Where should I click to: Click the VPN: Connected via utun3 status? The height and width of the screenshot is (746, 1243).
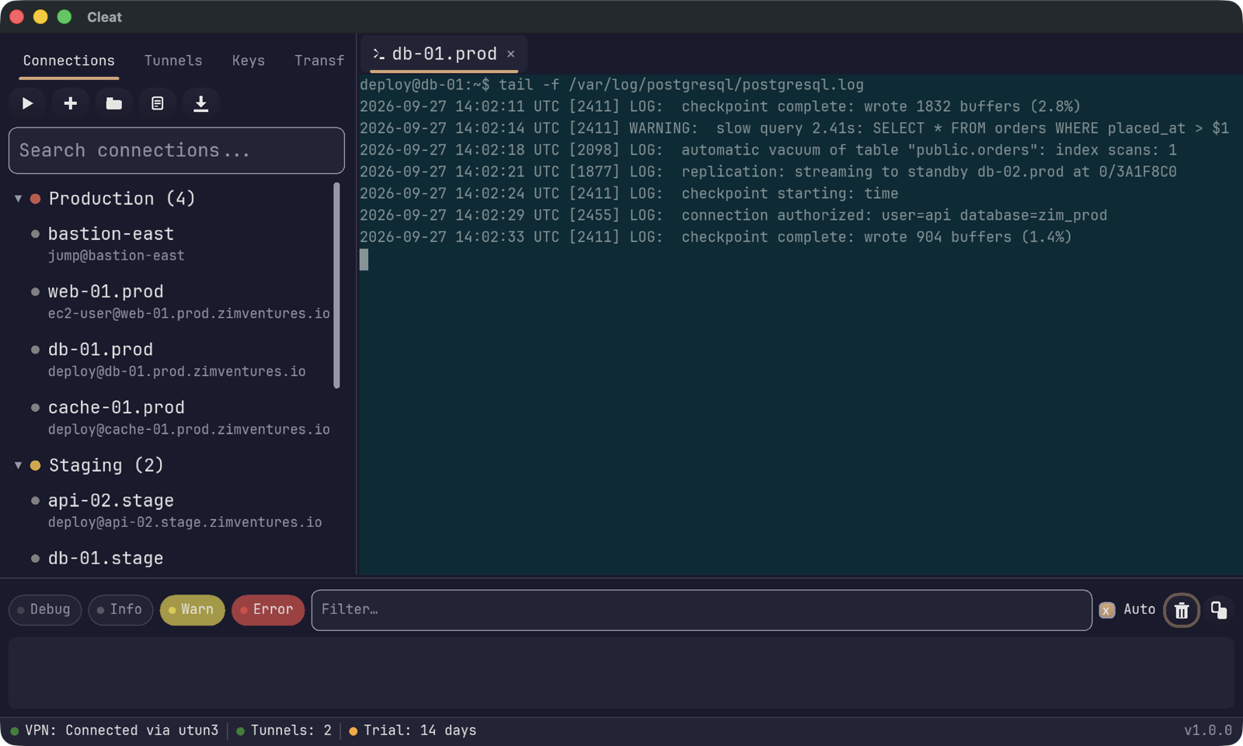114,730
